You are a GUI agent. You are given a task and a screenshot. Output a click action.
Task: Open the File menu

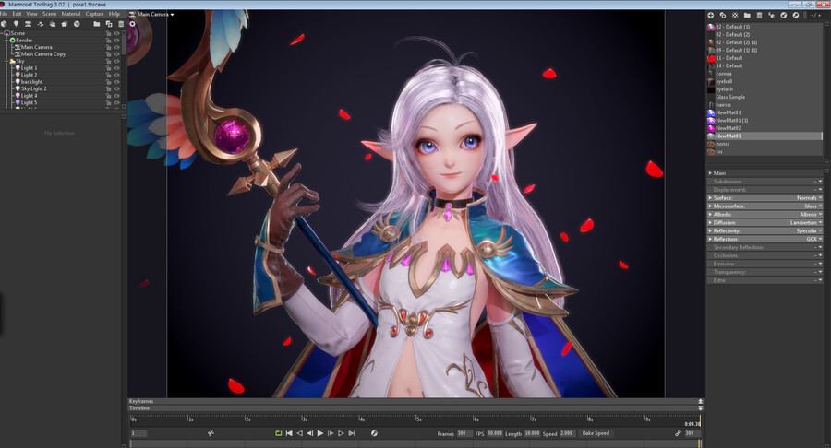[x=4, y=14]
